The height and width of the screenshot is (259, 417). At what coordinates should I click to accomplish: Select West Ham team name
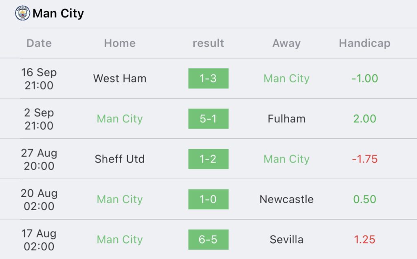(x=120, y=78)
